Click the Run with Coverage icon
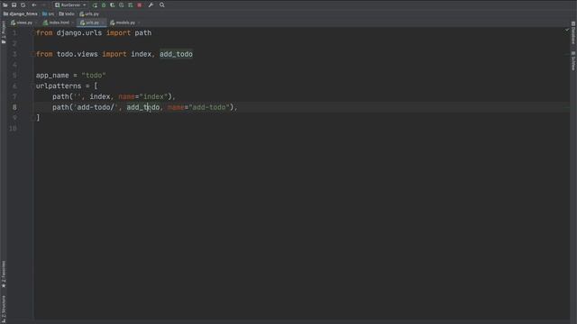Viewport: 577px width, 324px height. coord(113,5)
